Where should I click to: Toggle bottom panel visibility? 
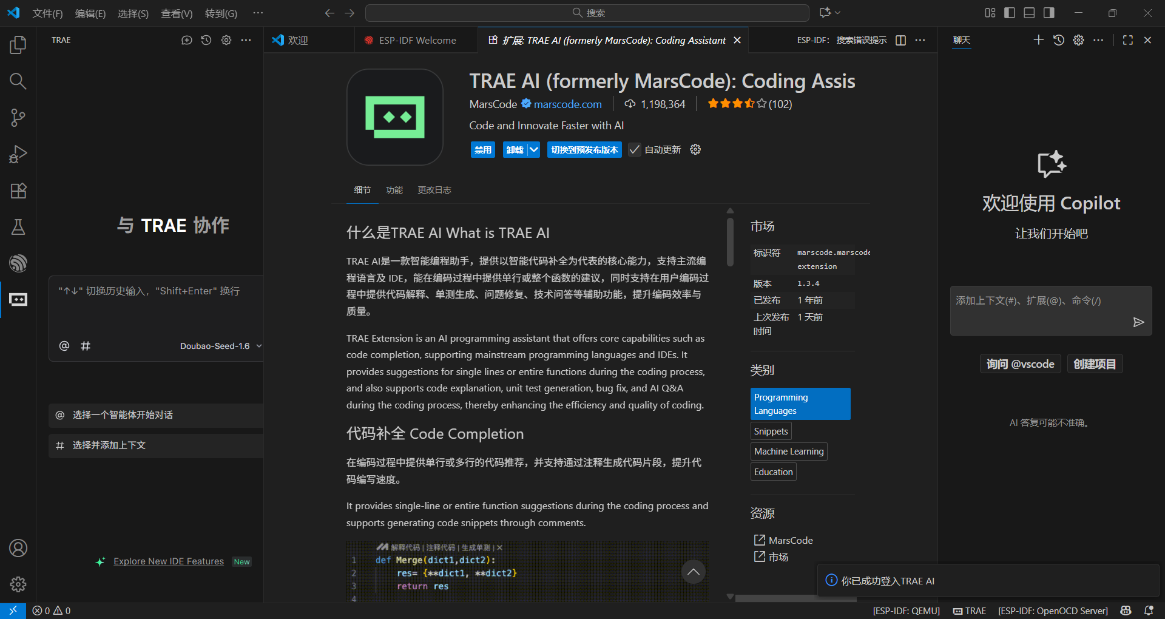1029,13
